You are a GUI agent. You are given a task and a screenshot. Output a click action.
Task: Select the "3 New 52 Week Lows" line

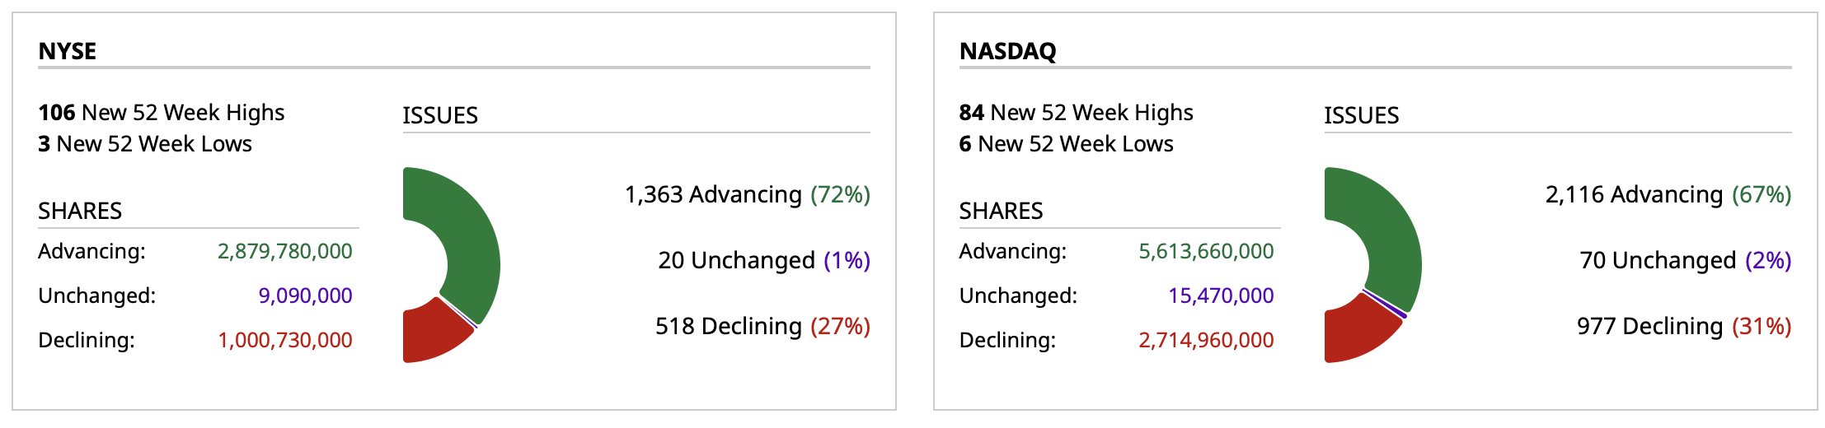pyautogui.click(x=145, y=144)
